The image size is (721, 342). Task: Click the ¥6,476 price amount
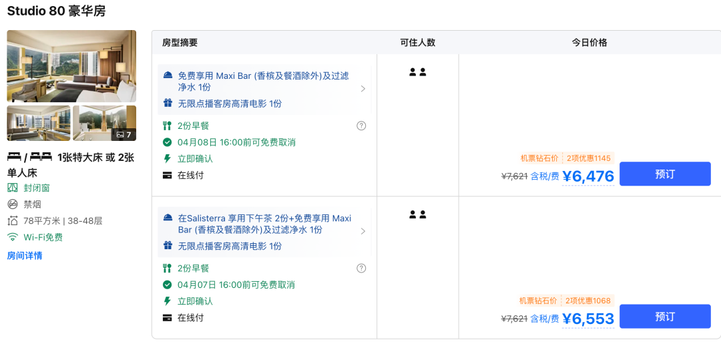(587, 176)
